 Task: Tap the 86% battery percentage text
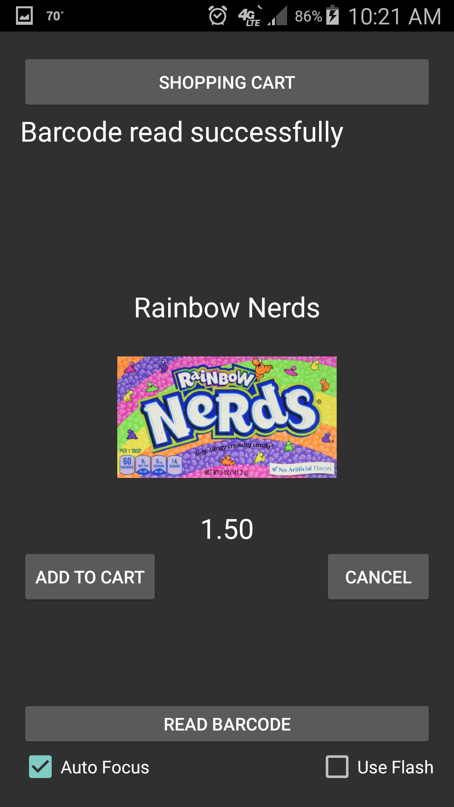tap(308, 16)
